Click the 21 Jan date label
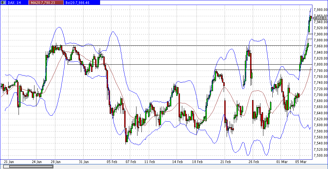This screenshot has width=328, height=169. 9,162
